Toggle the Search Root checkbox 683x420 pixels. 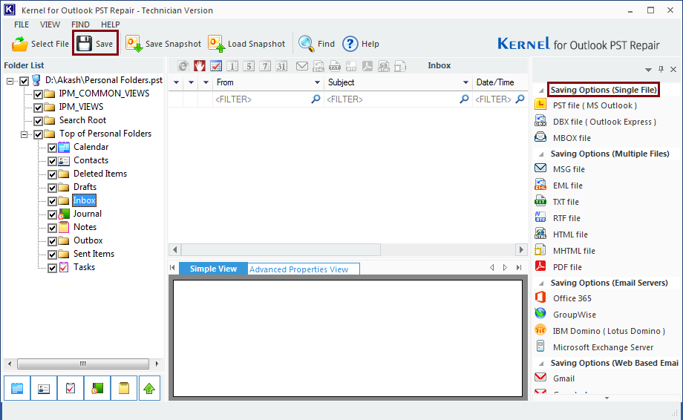click(x=38, y=121)
